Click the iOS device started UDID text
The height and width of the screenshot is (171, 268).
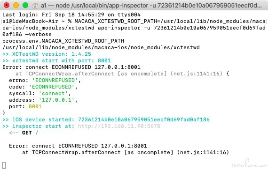point(144,119)
